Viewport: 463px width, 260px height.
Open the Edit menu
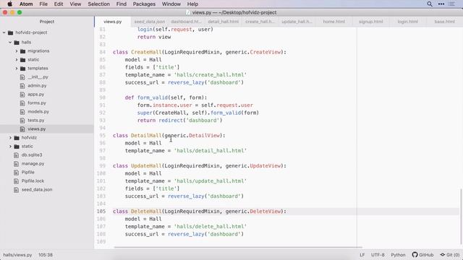(x=59, y=4)
